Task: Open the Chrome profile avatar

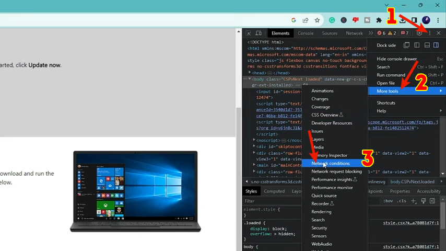Action: pyautogui.click(x=426, y=20)
